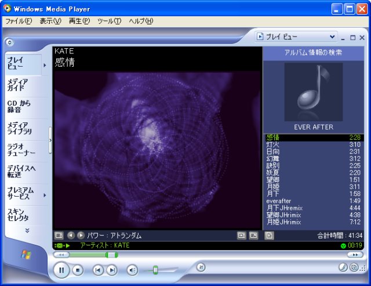The height and width of the screenshot is (286, 371).
Task: Skip to the next track
Action: point(112,270)
